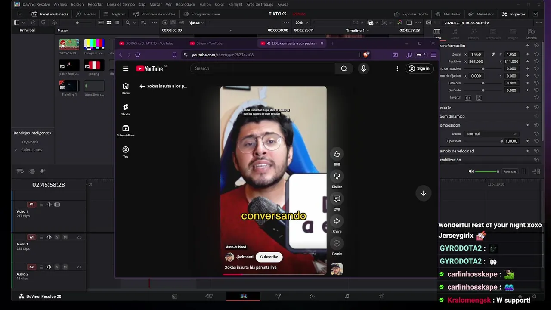Expand the Colecciones smart bin

click(x=16, y=149)
